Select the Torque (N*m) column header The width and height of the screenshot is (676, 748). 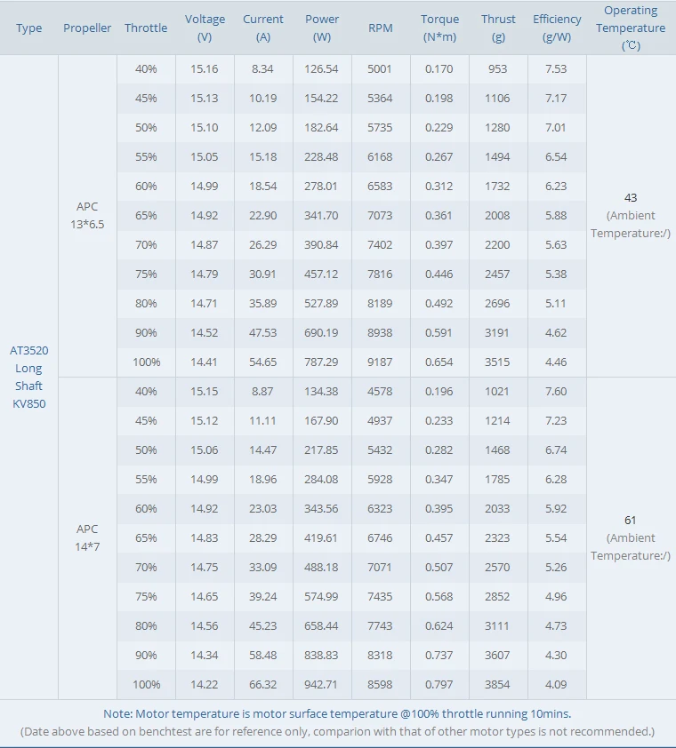click(x=440, y=28)
